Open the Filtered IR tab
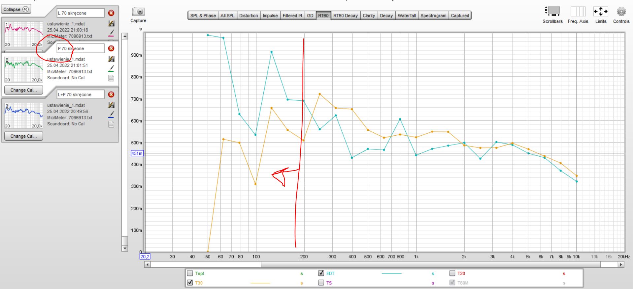This screenshot has width=633, height=289. (x=292, y=15)
